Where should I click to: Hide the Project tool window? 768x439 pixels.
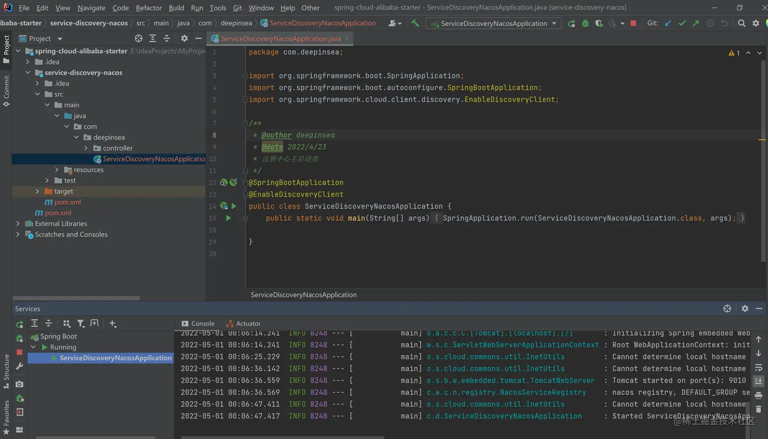point(199,39)
